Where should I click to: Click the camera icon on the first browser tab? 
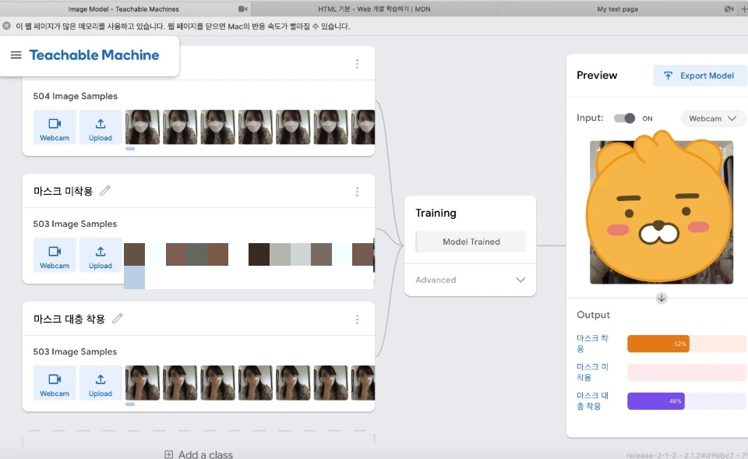coord(242,9)
